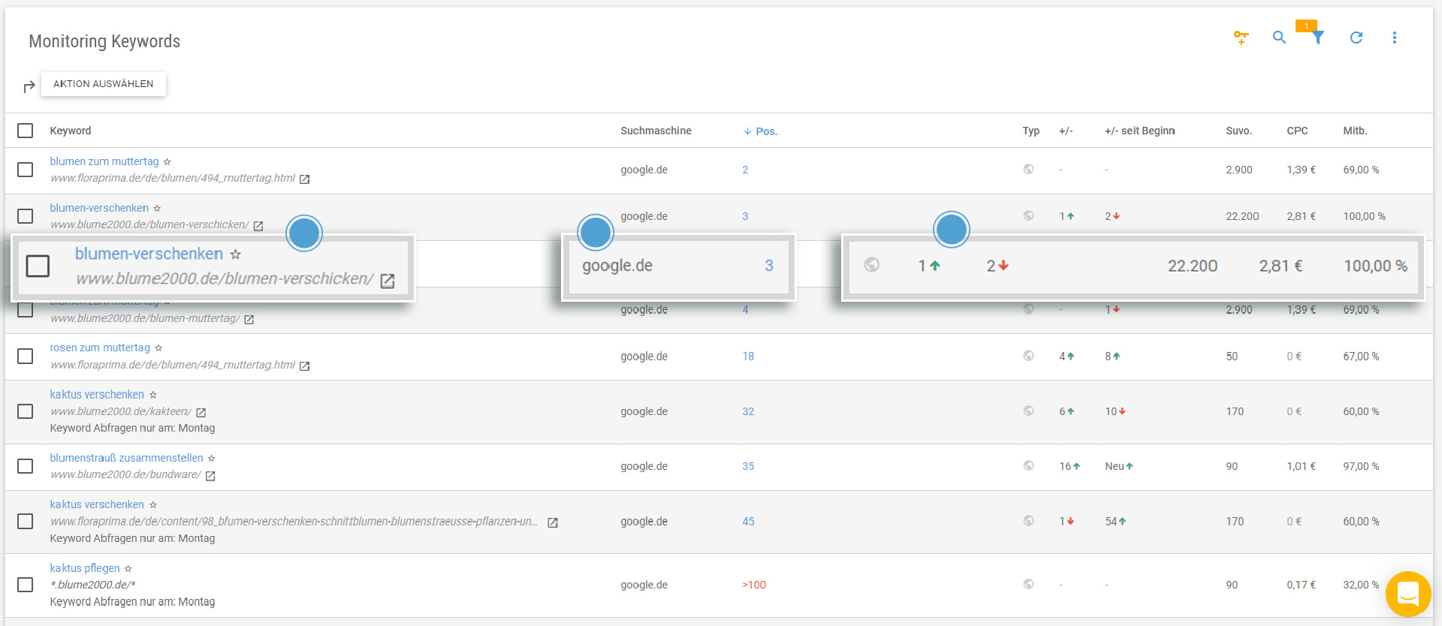Click globe type icon in position 35 row
Viewport: 1442px width, 626px height.
point(1029,465)
